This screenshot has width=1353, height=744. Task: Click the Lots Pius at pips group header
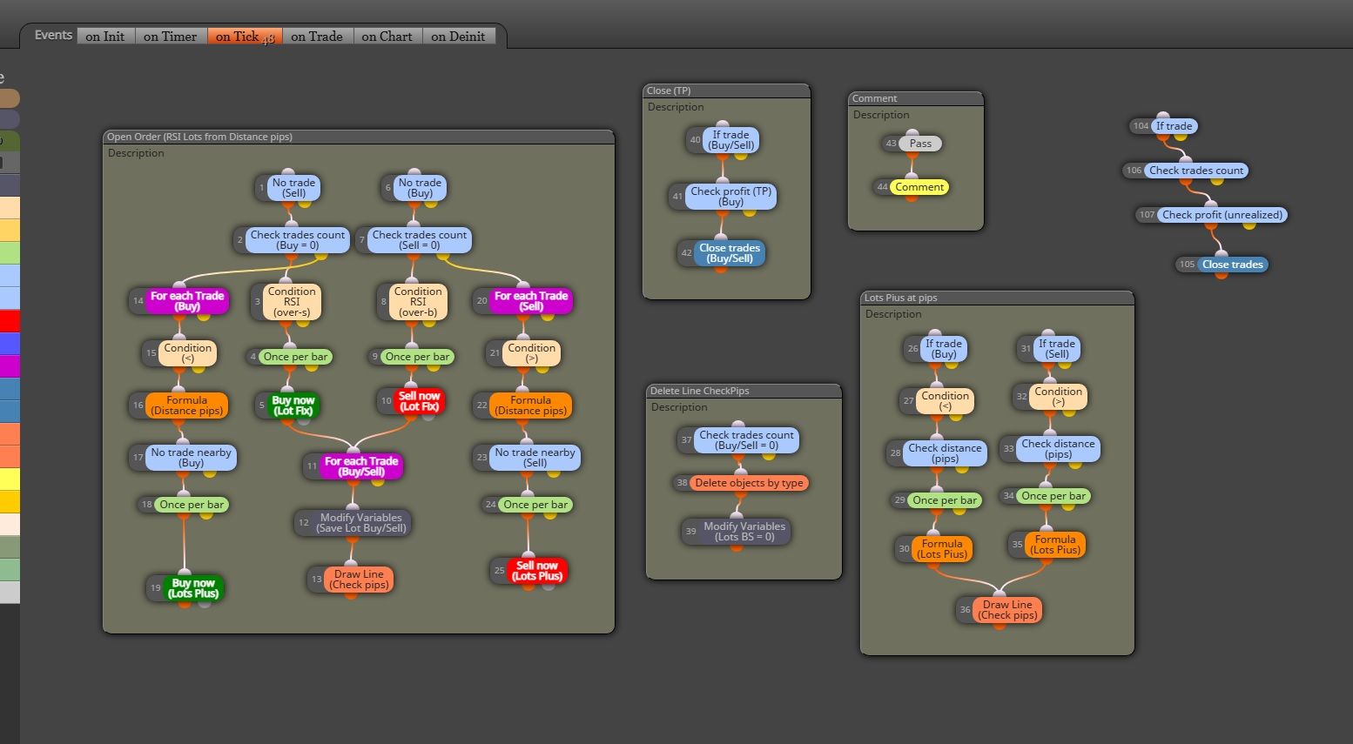[997, 298]
